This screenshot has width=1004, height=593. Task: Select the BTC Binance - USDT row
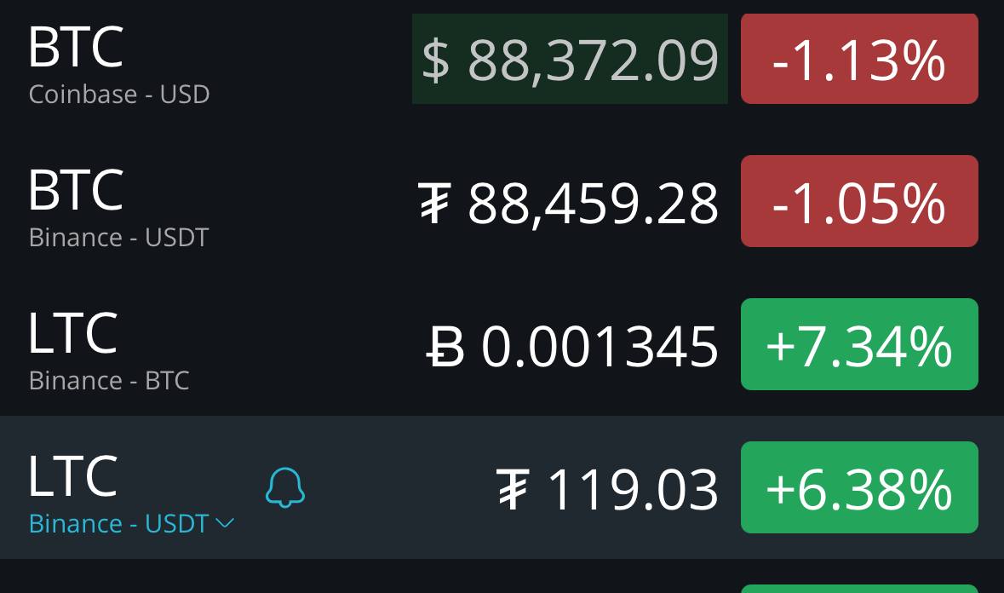(x=502, y=202)
